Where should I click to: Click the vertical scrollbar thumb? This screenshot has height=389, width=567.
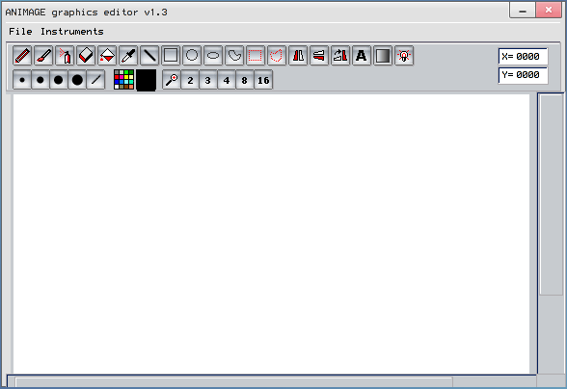[x=552, y=195]
